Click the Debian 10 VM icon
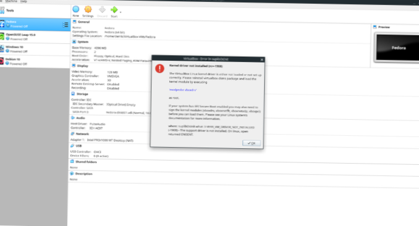419x226 pixels. point(2,61)
